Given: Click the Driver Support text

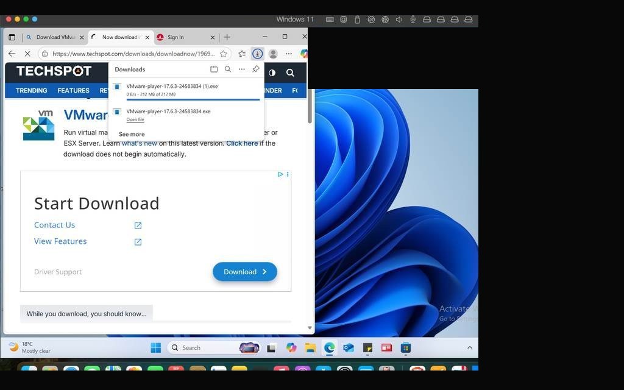Looking at the screenshot, I should (x=58, y=272).
